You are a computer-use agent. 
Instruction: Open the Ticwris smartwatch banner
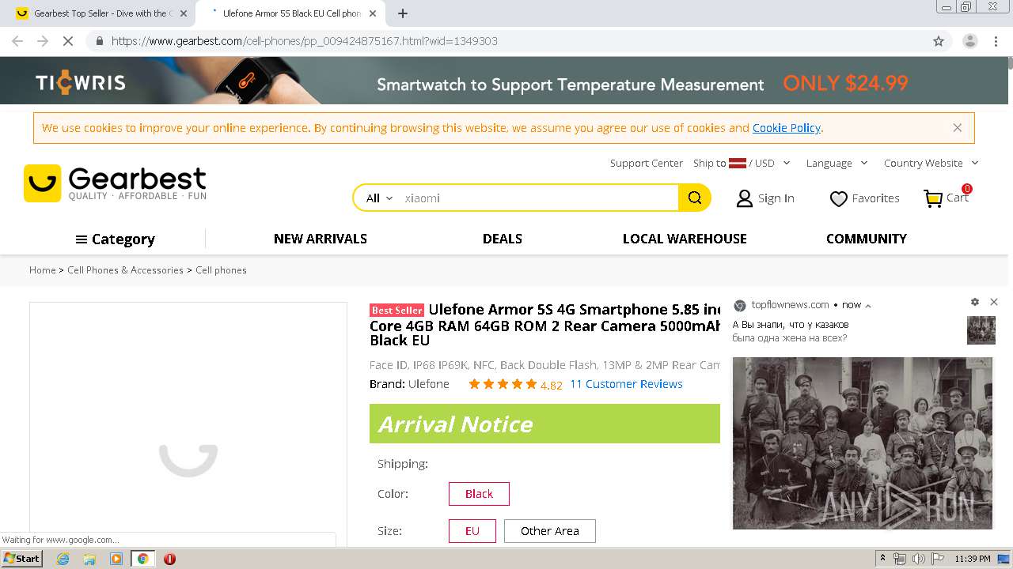click(x=504, y=81)
